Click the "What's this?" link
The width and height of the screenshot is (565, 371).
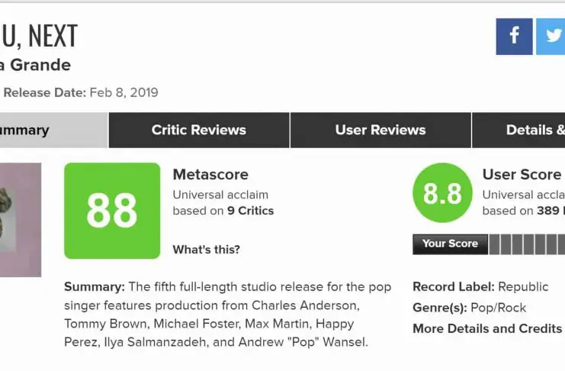click(206, 250)
